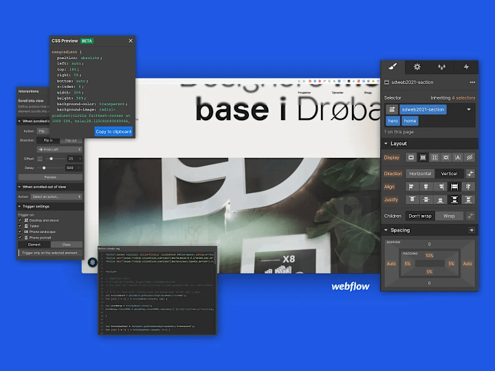This screenshot has height=371, width=495.
Task: Open the element Settings gear tab
Action: coord(417,67)
